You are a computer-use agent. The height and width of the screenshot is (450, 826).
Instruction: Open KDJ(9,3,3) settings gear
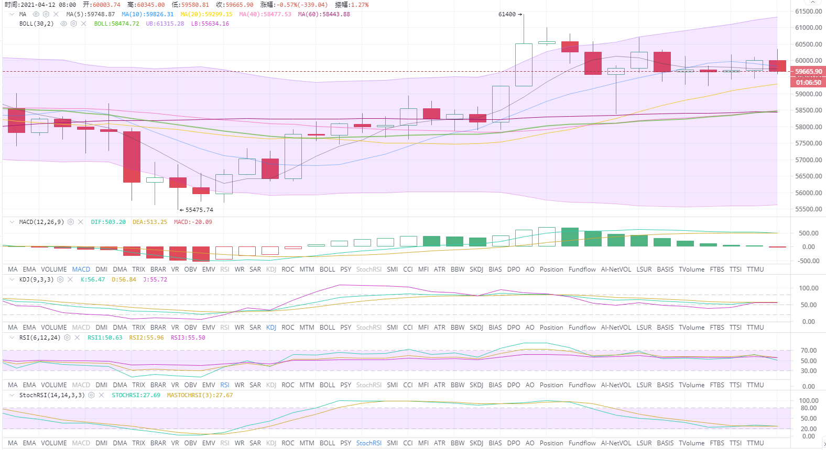(60, 279)
